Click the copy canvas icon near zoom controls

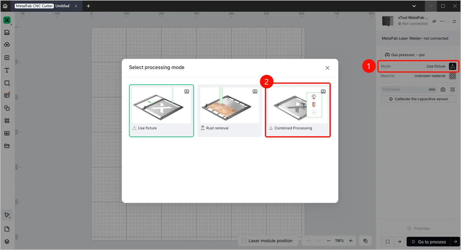366,241
